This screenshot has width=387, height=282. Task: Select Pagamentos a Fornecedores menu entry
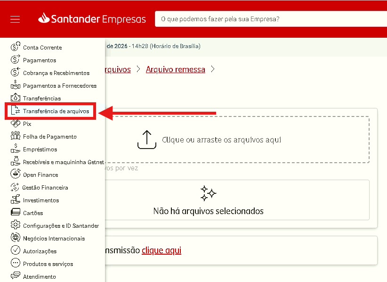[x=60, y=86]
